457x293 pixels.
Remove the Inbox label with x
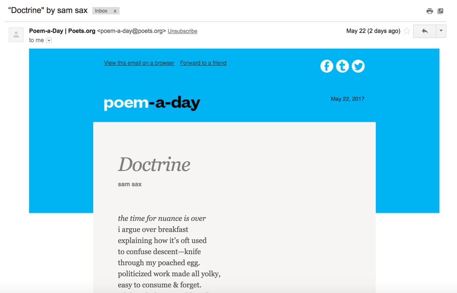point(115,11)
